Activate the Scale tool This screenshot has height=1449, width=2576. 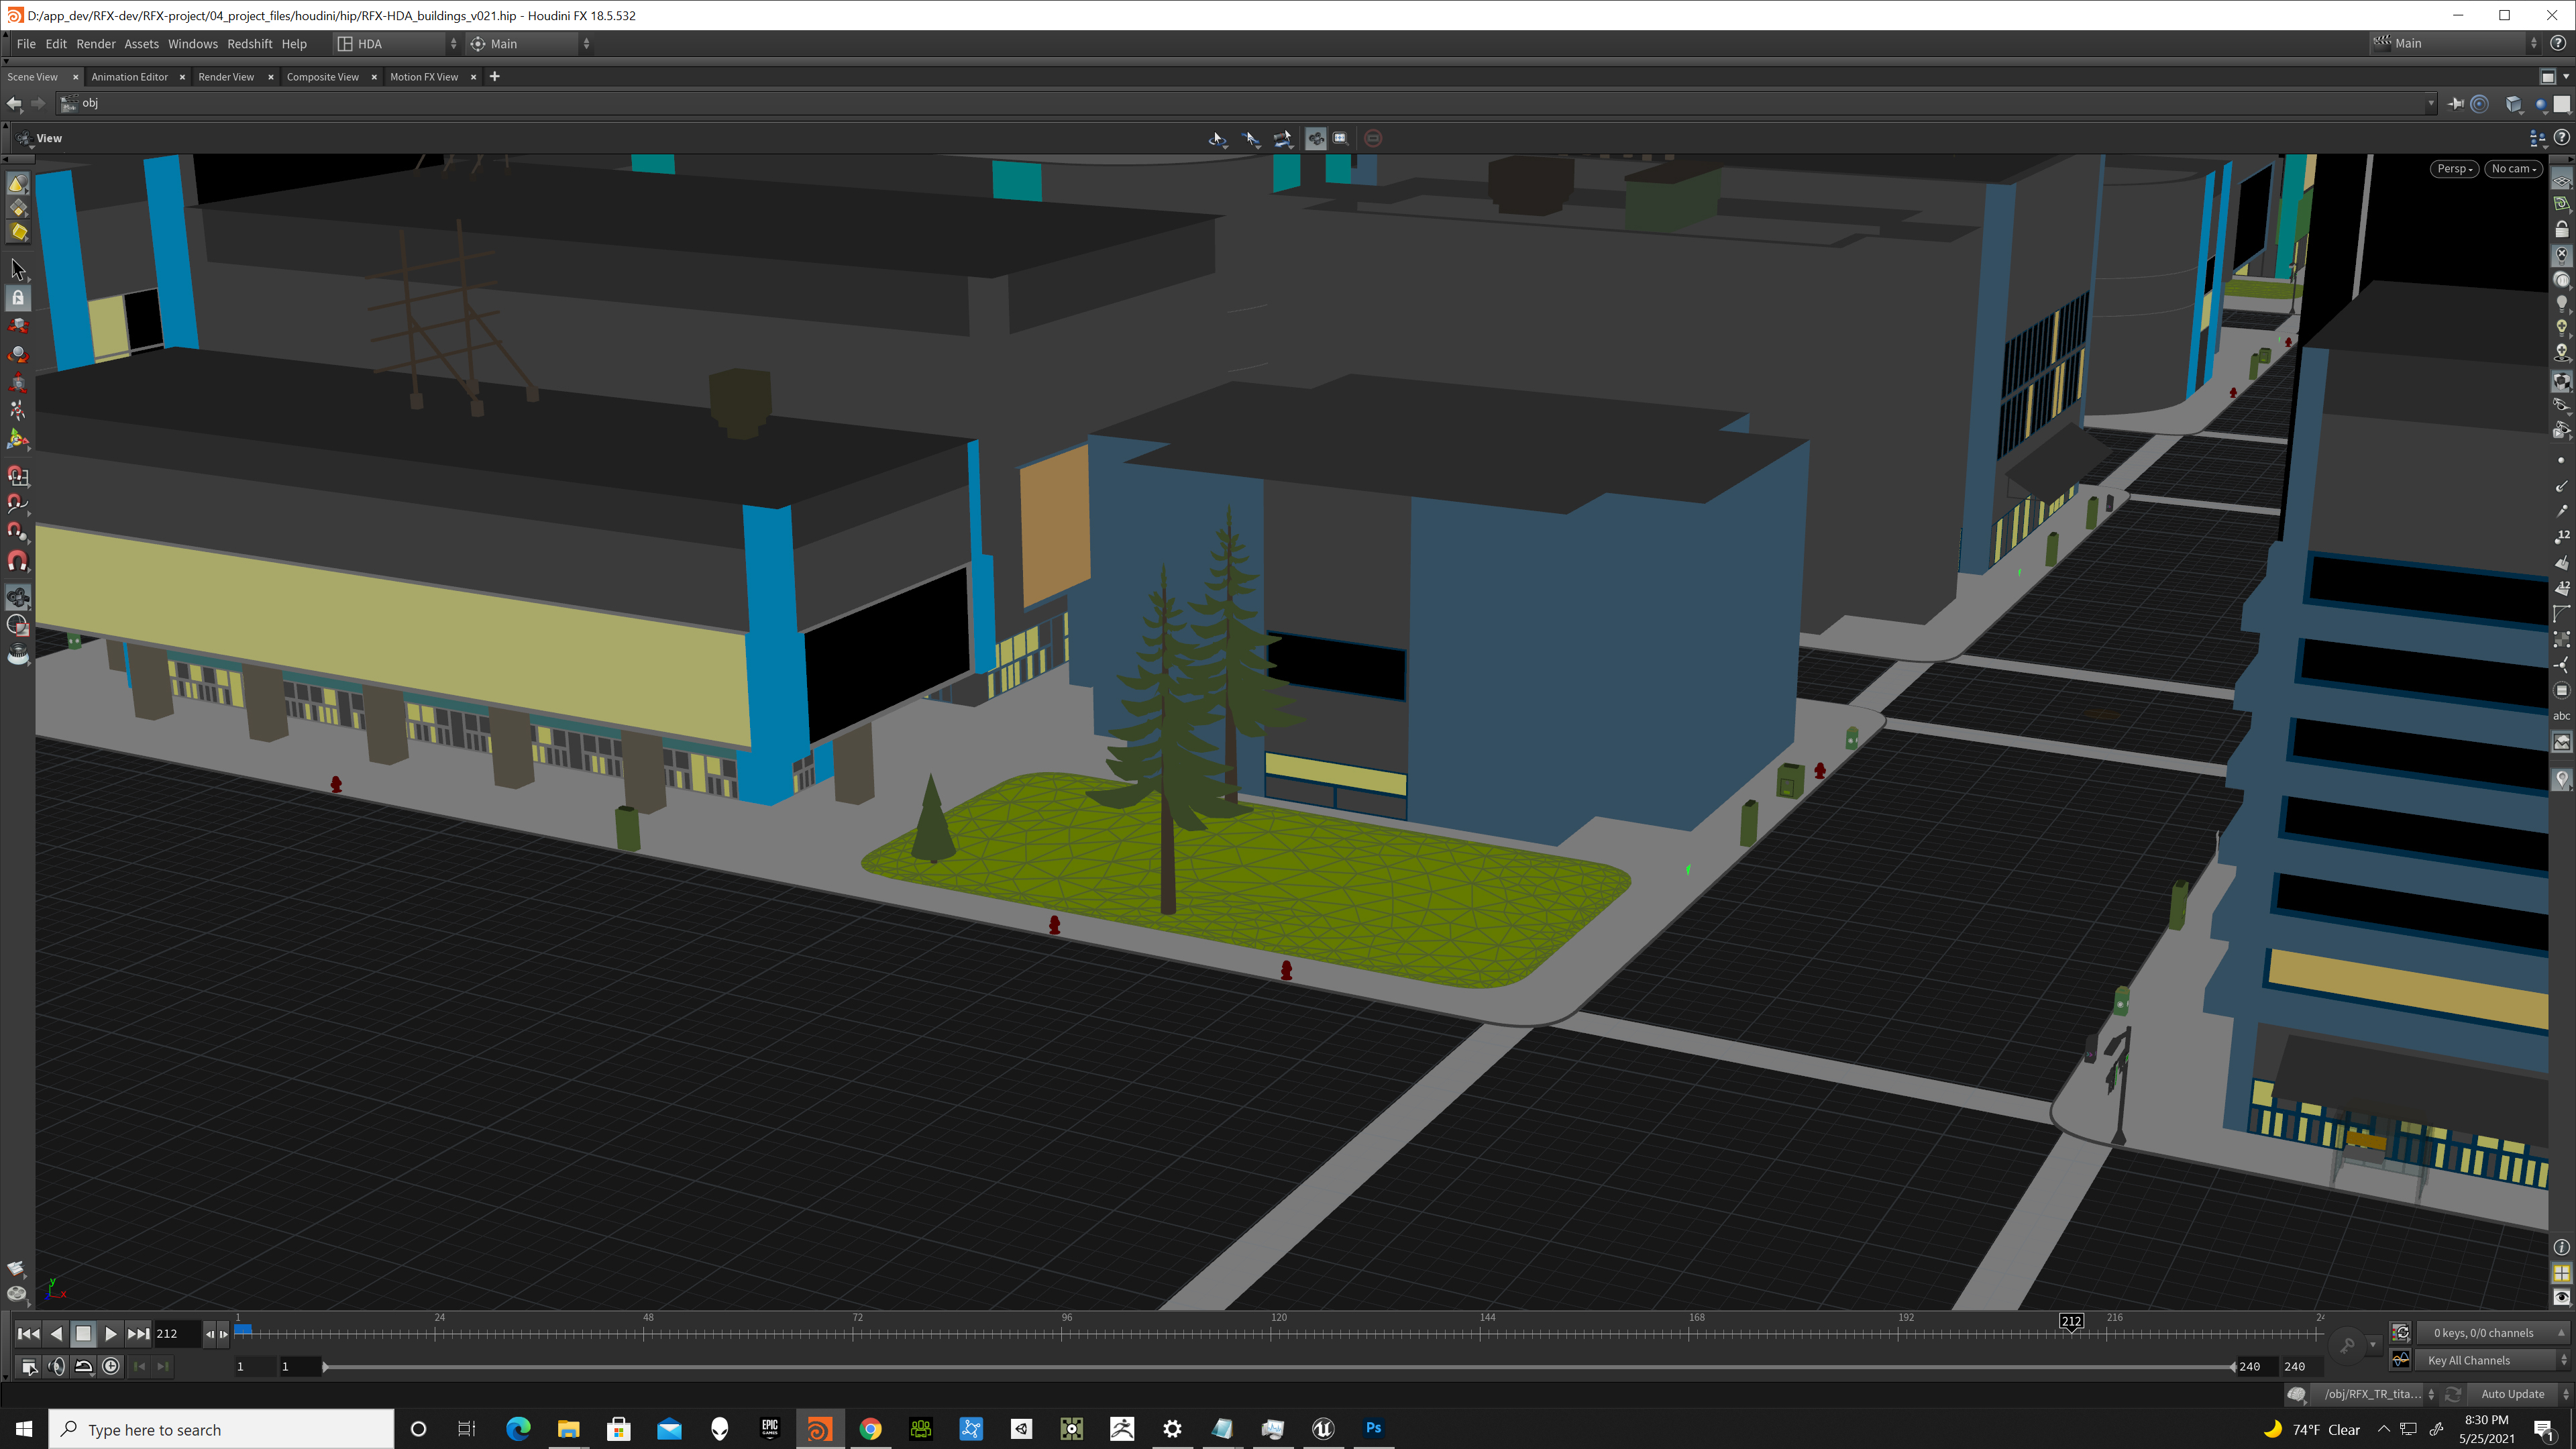(18, 382)
